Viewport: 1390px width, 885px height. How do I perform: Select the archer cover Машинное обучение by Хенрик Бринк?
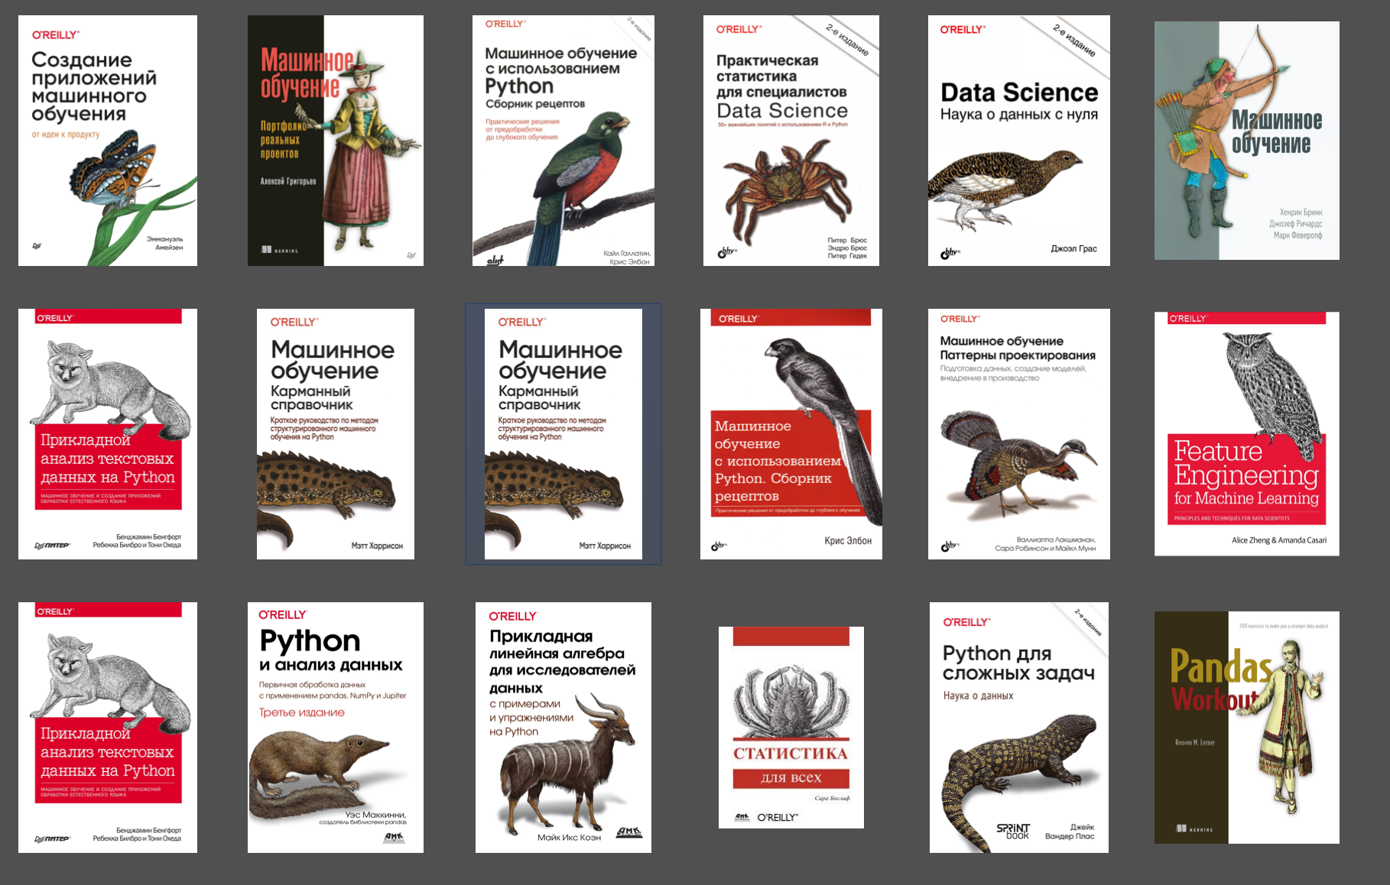(x=1247, y=141)
